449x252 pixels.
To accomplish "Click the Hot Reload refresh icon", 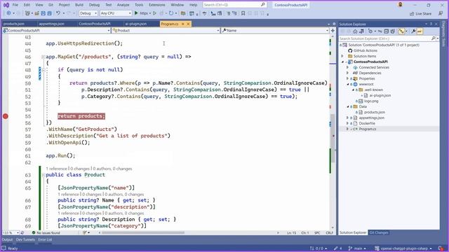I will tap(171, 13).
